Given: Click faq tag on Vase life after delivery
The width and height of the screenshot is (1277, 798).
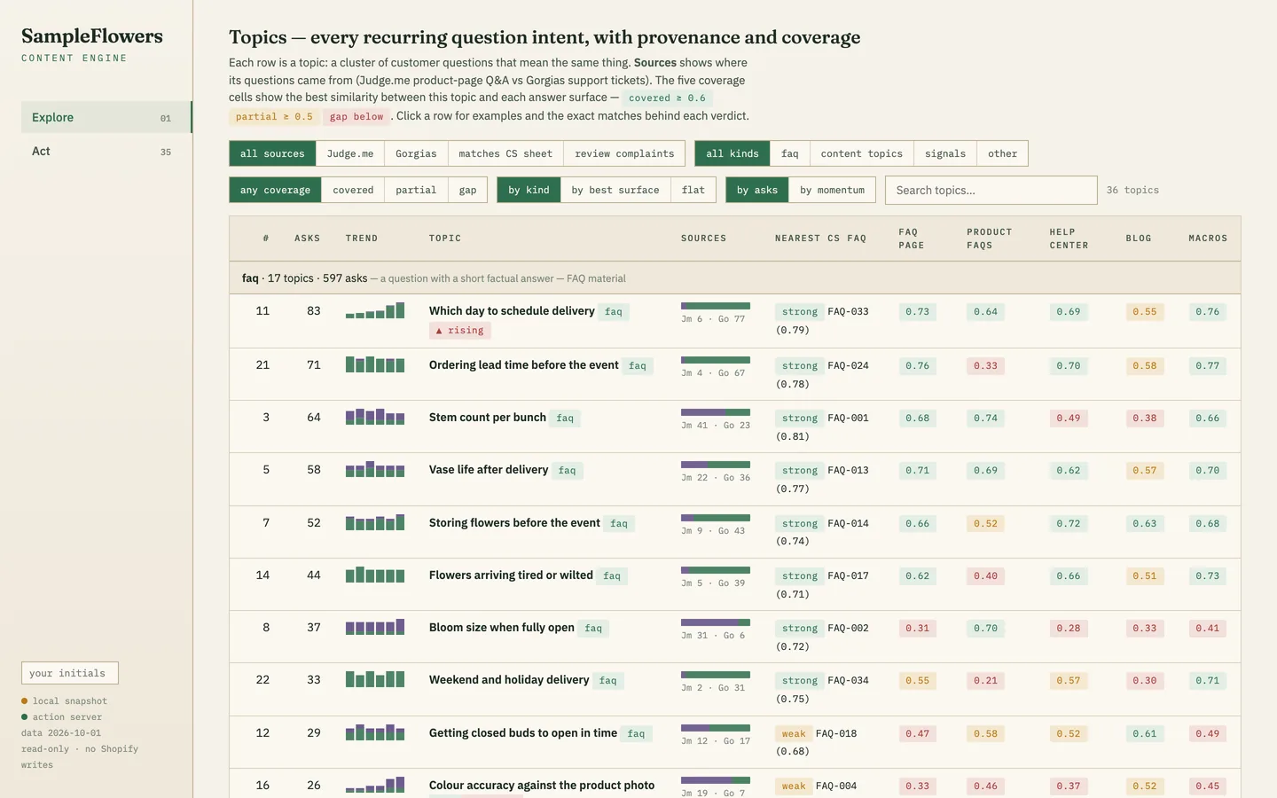Looking at the screenshot, I should point(567,470).
